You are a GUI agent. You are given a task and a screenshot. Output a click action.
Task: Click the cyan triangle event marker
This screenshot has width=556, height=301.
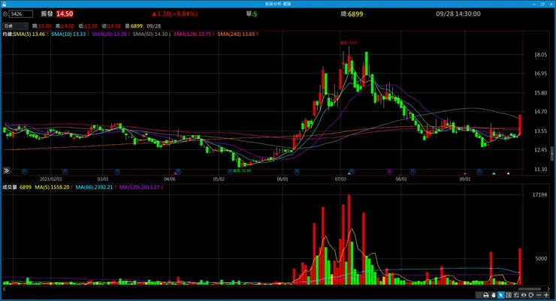click(494, 173)
